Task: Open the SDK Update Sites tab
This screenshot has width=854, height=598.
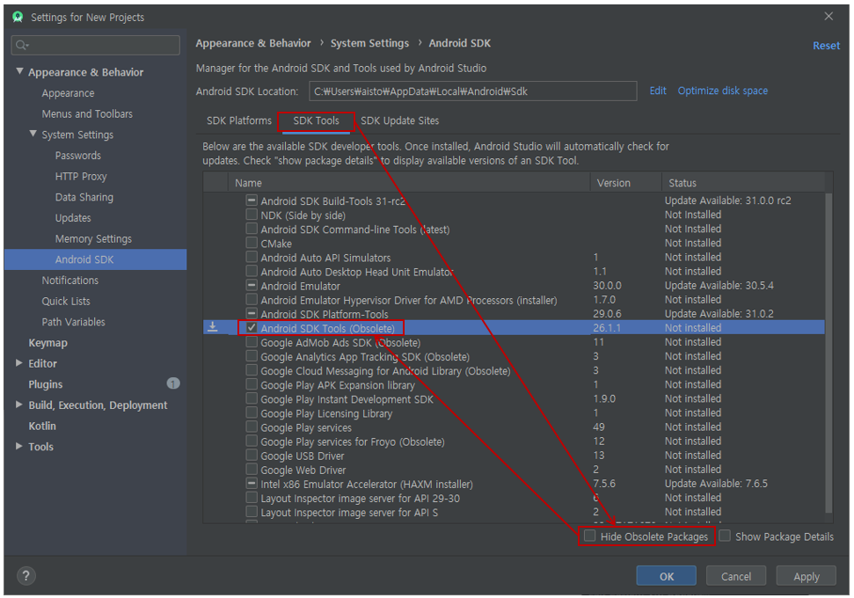Action: coord(400,120)
